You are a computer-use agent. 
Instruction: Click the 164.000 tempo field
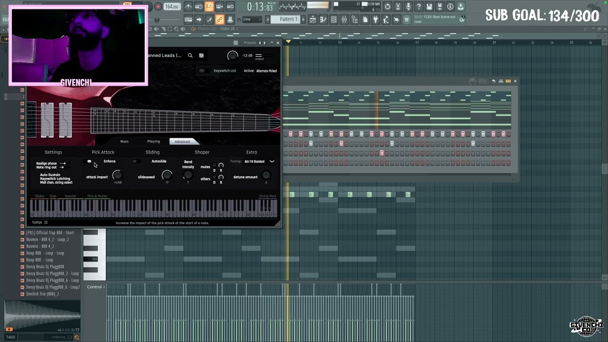(x=171, y=7)
